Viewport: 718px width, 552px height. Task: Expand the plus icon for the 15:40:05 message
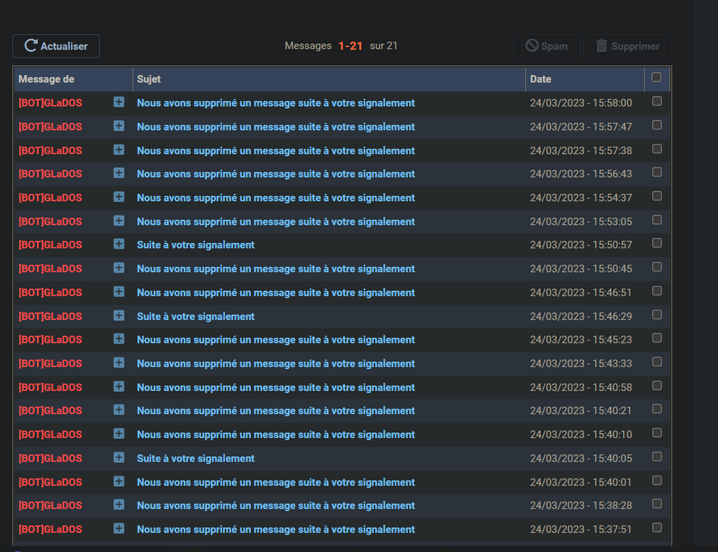pyautogui.click(x=118, y=458)
